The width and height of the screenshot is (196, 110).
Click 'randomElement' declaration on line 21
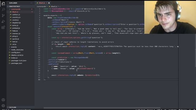(64, 53)
